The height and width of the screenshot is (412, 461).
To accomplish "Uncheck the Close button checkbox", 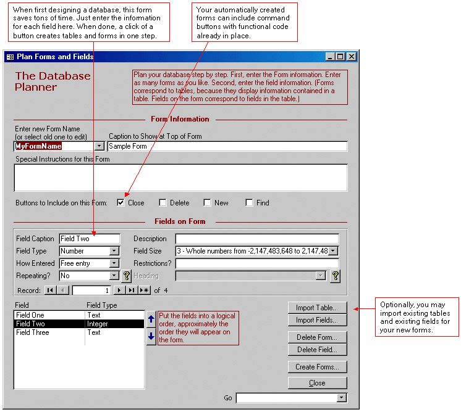I will click(121, 202).
